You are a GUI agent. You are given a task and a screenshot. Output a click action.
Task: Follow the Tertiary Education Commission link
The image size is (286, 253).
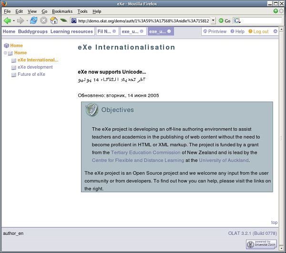pyautogui.click(x=145, y=152)
